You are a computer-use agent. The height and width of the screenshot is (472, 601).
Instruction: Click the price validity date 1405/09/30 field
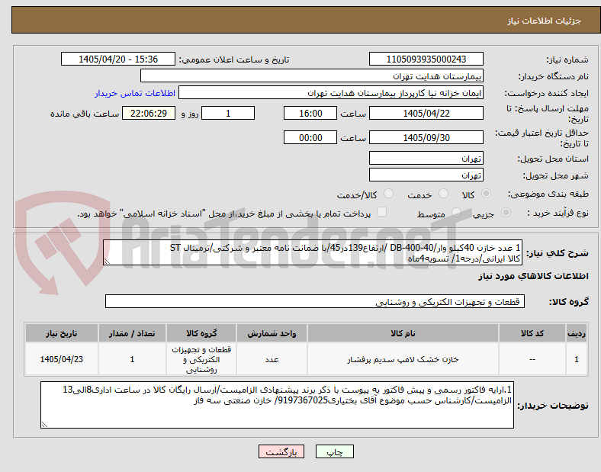click(426, 137)
